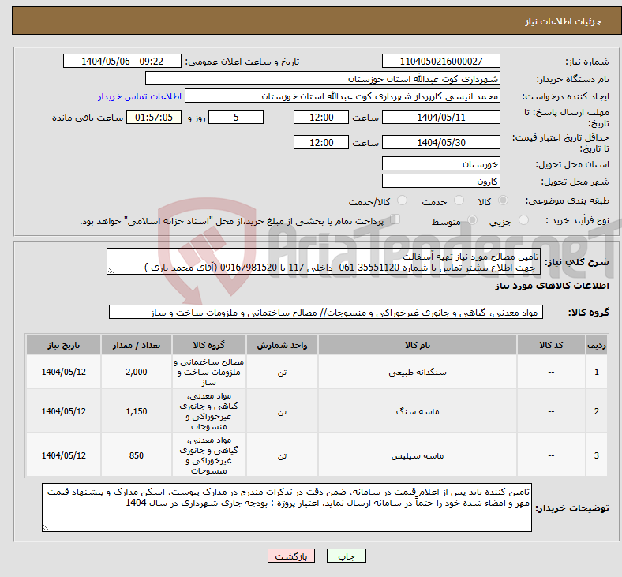Click the تاریخ نیاز column header
Viewport: 622px width, 577px height.
pyautogui.click(x=63, y=345)
